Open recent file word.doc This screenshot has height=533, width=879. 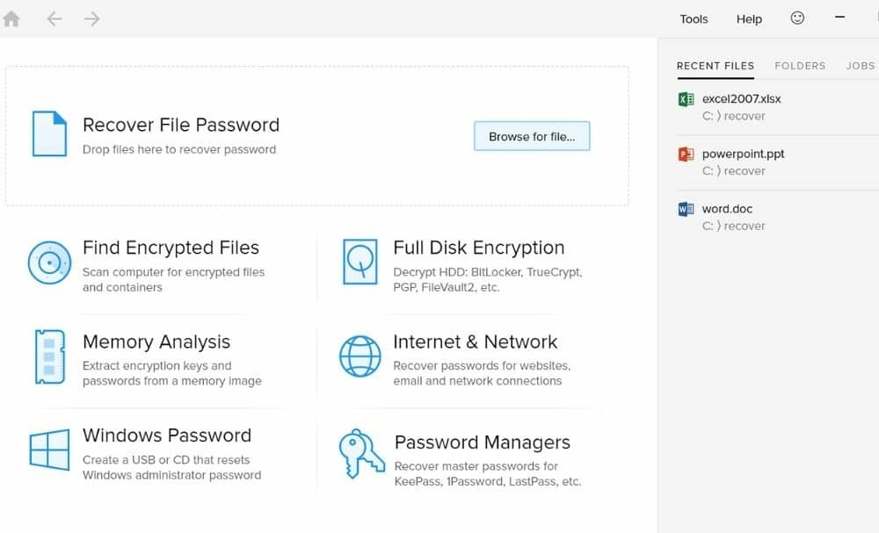click(x=727, y=209)
